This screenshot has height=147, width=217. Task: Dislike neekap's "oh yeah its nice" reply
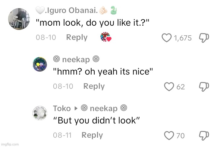[x=204, y=87]
